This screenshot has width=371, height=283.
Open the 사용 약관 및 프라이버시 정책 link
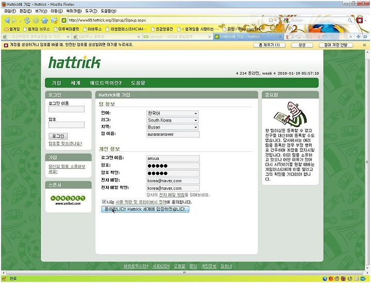tap(141, 202)
